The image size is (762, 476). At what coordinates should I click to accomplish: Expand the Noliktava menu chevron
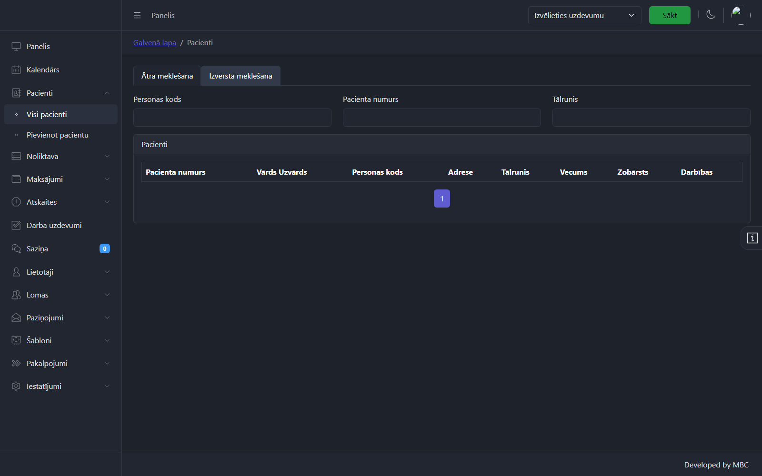(x=107, y=156)
